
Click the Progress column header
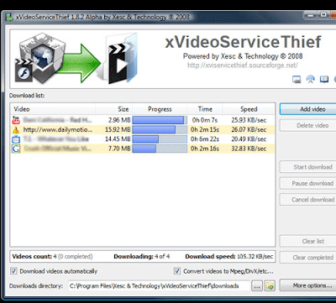(160, 109)
